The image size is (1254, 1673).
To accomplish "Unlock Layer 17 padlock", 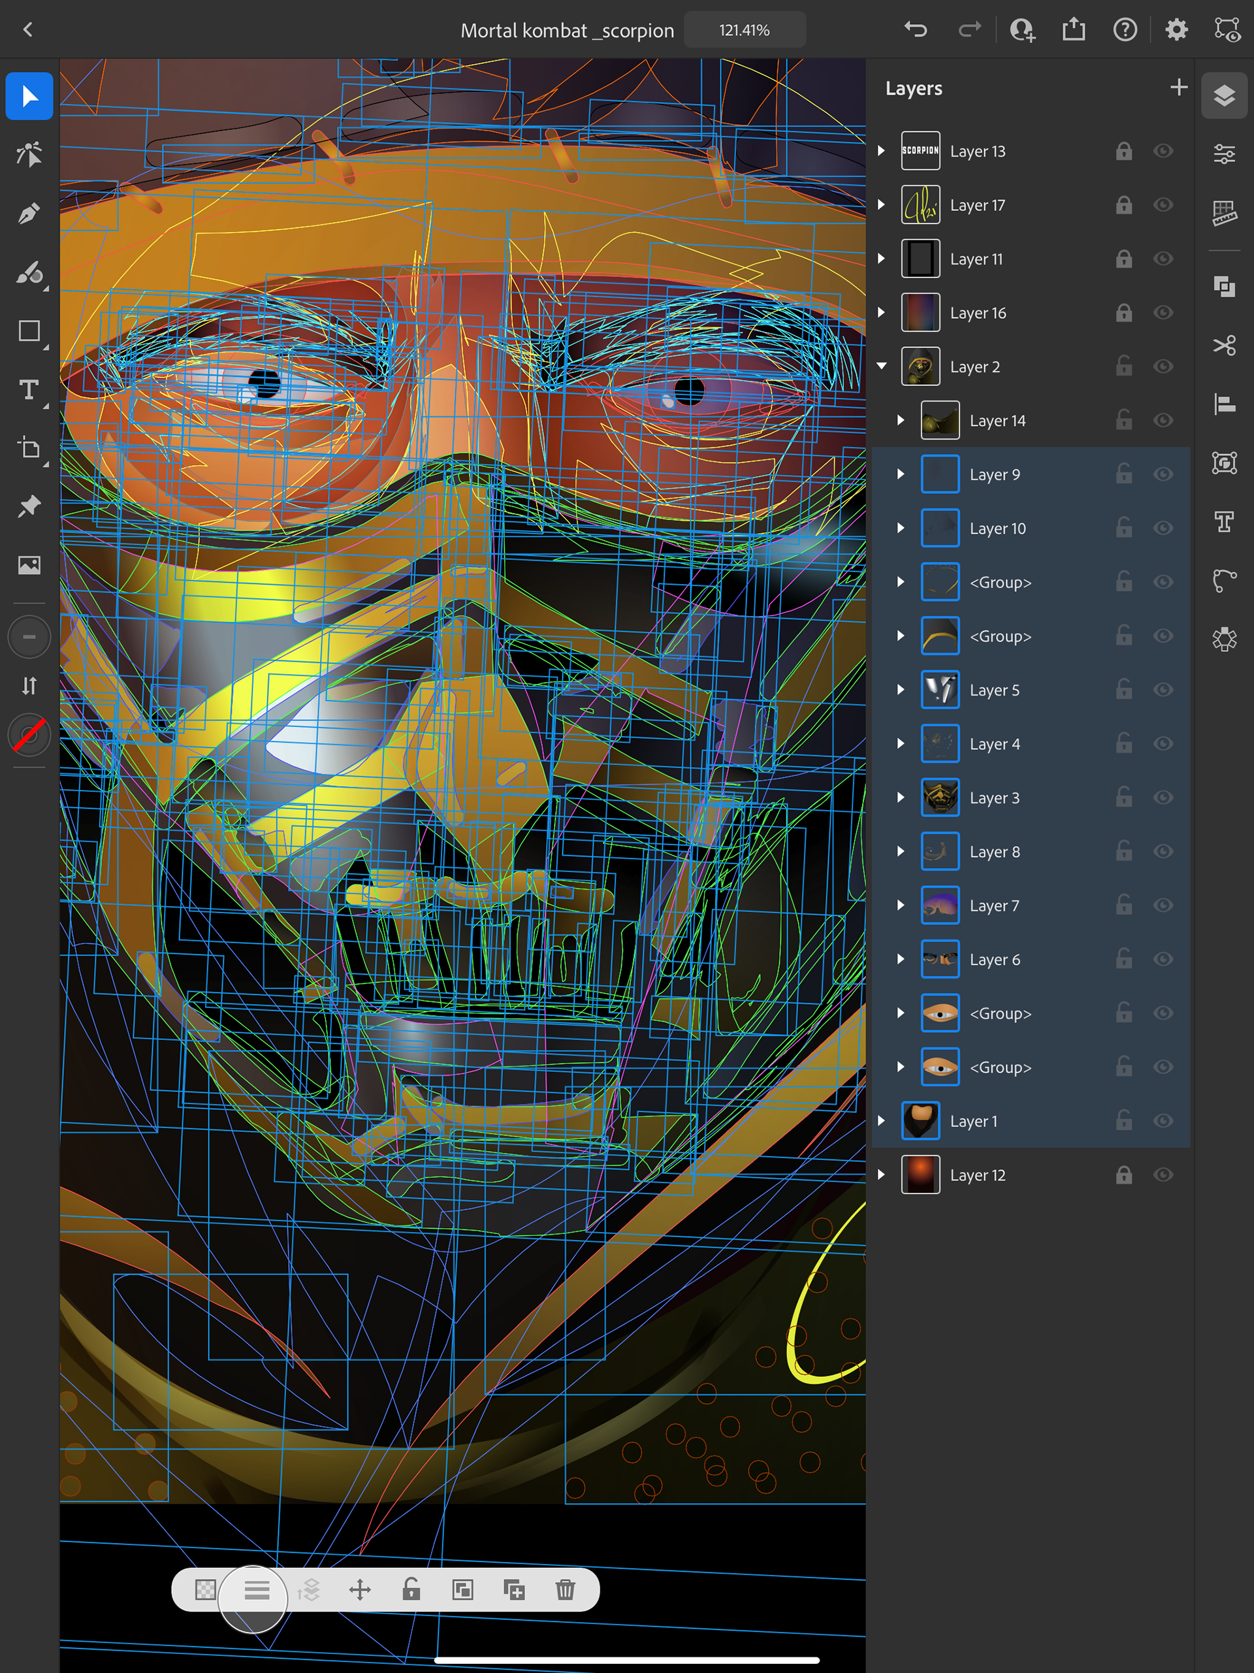I will tap(1123, 205).
